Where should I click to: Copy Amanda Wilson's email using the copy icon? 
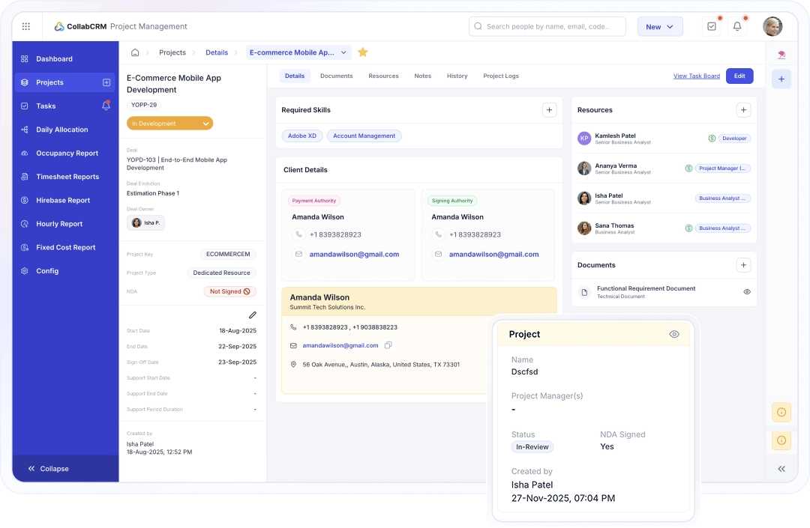[x=388, y=345]
